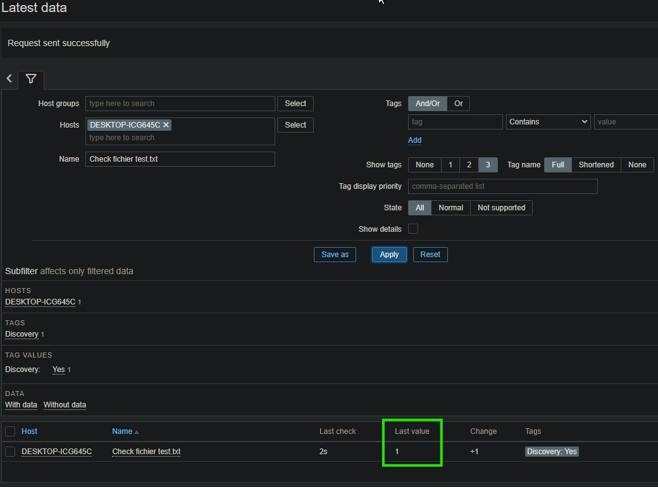Check the select-all checkbox in table header
Viewport: 658px width, 487px height.
[10, 431]
